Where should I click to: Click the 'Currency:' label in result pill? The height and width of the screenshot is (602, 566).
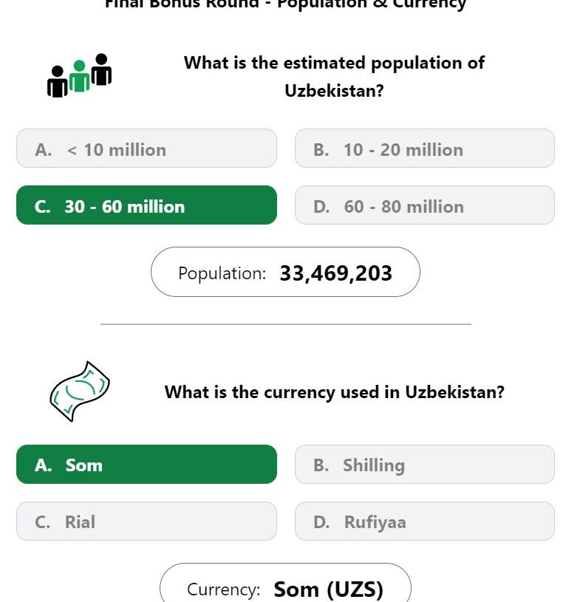(x=223, y=589)
